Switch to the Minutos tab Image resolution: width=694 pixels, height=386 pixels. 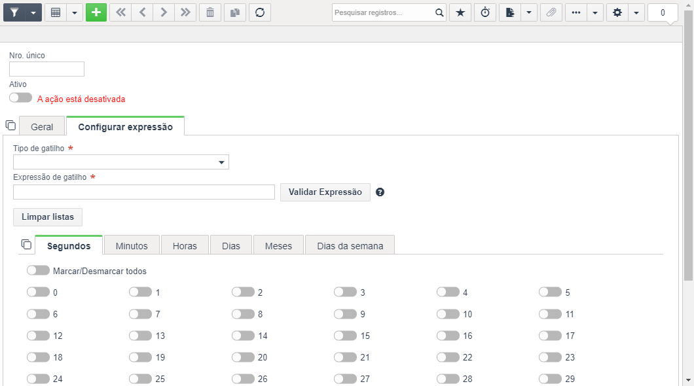coord(132,246)
